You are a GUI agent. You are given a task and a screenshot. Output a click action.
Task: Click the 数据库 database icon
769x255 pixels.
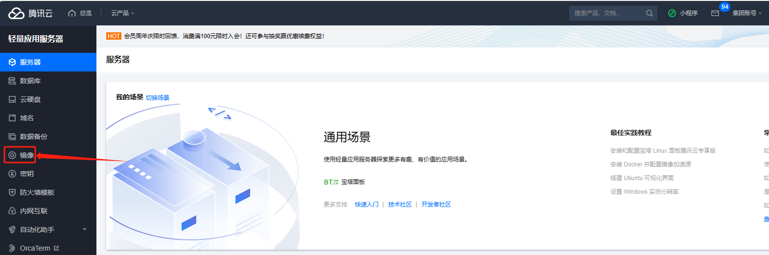coord(12,81)
